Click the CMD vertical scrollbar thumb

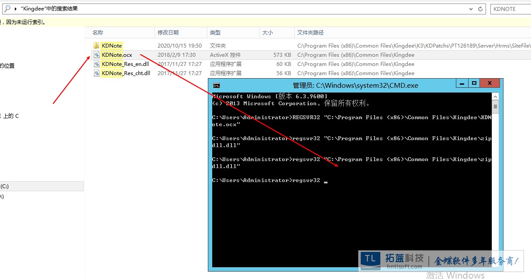(495, 106)
